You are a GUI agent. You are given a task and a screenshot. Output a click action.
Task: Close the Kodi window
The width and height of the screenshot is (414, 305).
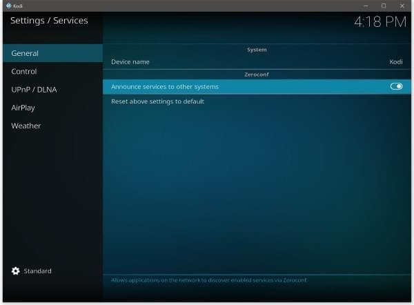coord(402,6)
